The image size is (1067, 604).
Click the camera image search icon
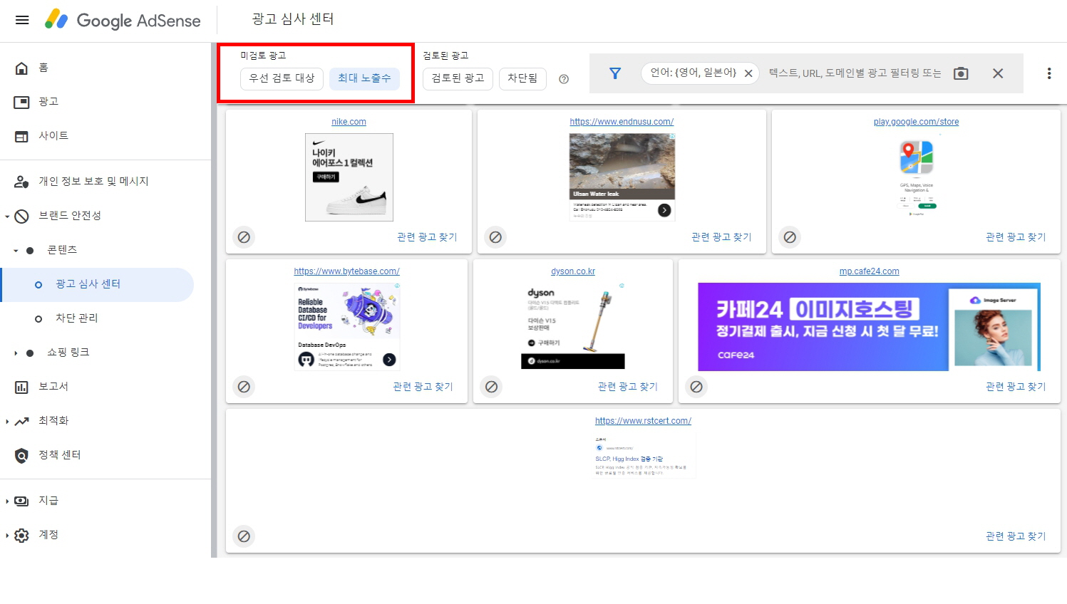tap(961, 73)
